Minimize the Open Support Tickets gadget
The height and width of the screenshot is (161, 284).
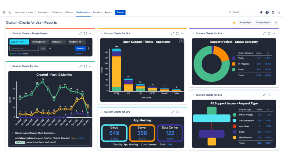172,33
